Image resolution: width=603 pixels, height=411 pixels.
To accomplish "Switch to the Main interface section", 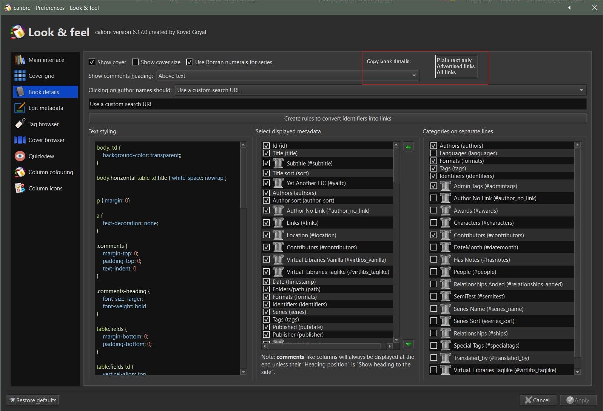I will 46,60.
